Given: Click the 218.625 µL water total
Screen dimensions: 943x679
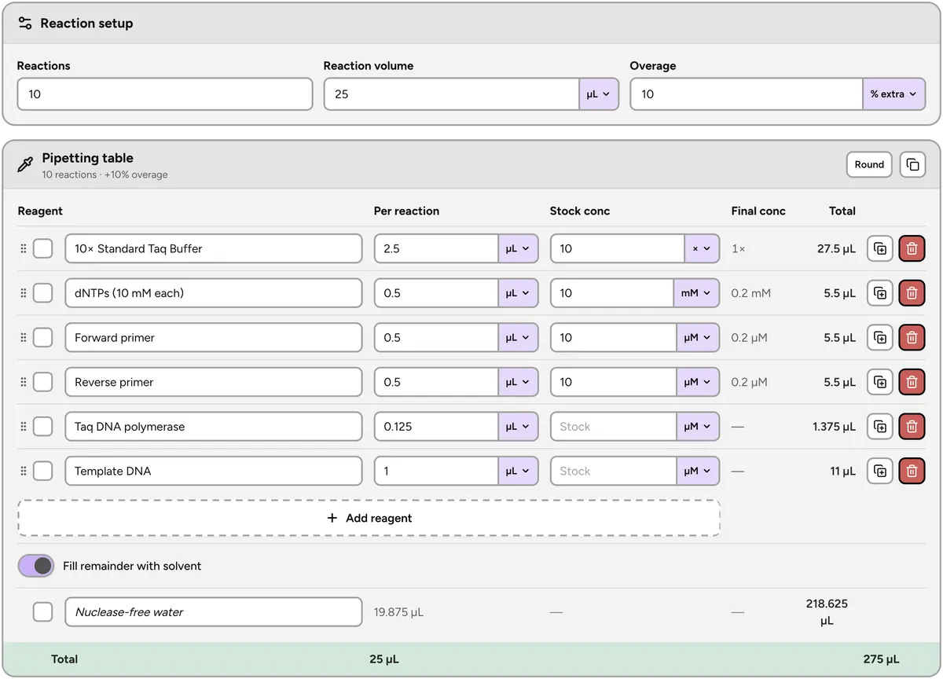Looking at the screenshot, I should pos(827,612).
